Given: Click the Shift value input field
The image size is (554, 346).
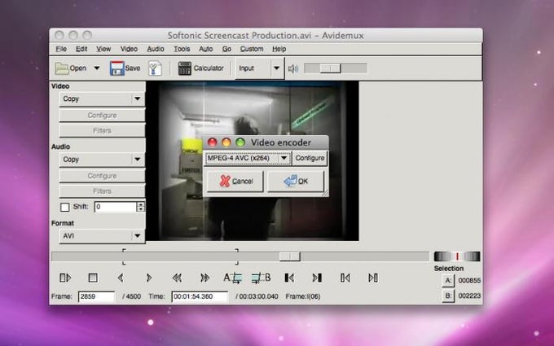Looking at the screenshot, I should [116, 207].
